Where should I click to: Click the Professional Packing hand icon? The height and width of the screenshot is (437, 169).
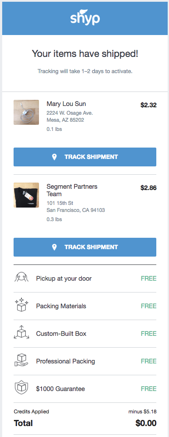[x=21, y=361]
